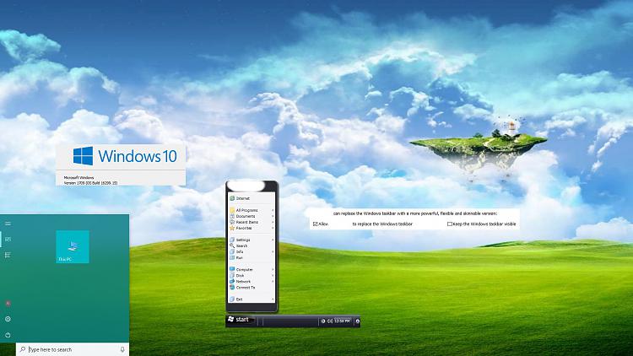Expand the Info submenu arrow
633x356 pixels.
click(x=273, y=252)
